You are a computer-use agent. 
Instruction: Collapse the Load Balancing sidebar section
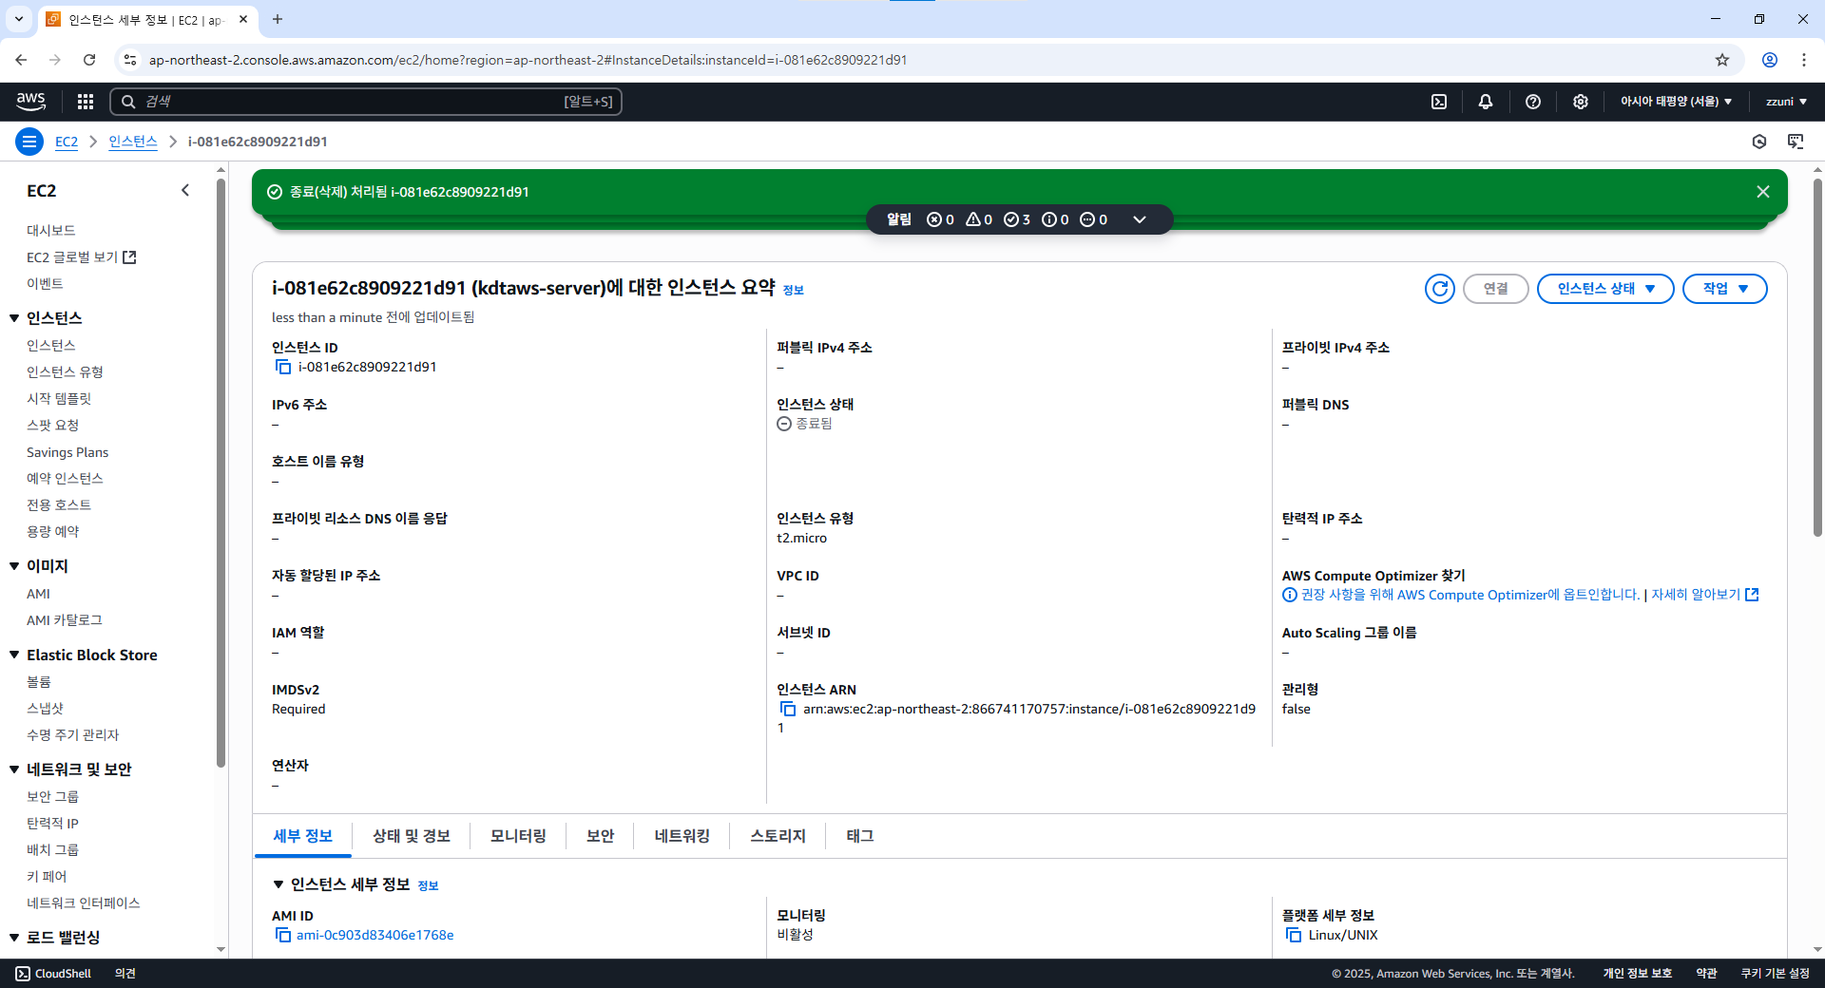point(14,938)
